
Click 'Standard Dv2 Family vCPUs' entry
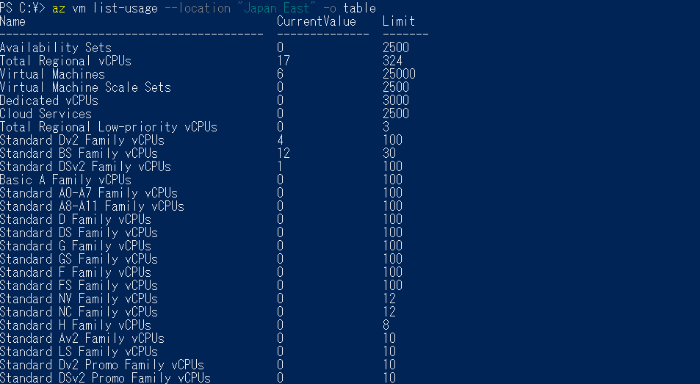(x=82, y=140)
